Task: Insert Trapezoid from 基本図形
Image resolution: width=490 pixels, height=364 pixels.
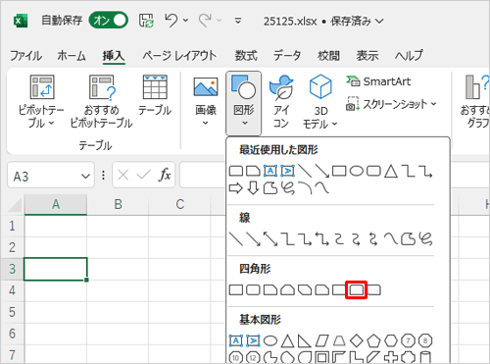Action: [x=339, y=340]
